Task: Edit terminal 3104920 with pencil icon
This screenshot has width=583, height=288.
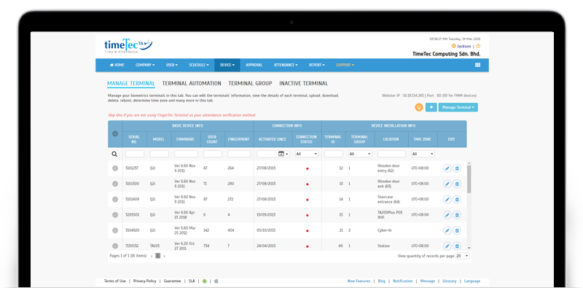Action: point(447,230)
